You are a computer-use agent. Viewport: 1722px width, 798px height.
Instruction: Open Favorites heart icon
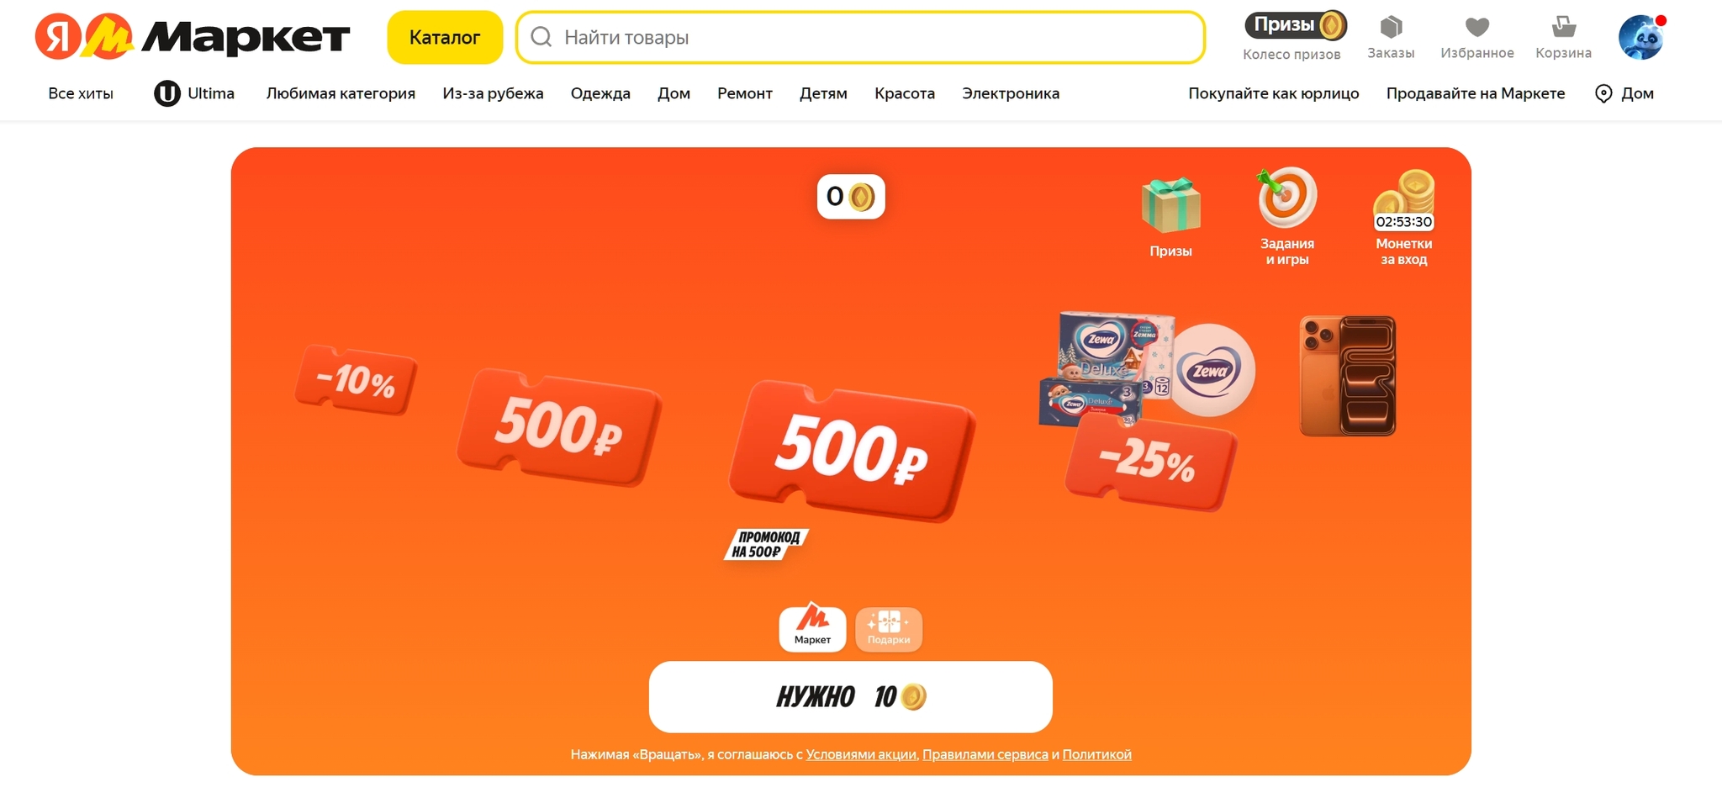coord(1477,28)
